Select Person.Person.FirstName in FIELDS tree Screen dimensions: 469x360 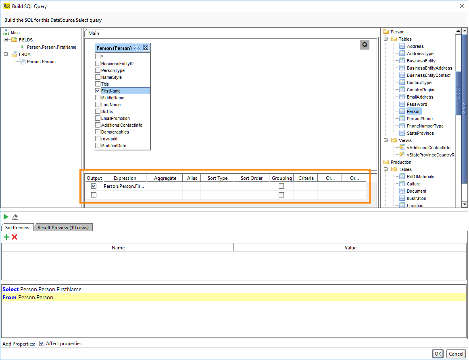52,47
